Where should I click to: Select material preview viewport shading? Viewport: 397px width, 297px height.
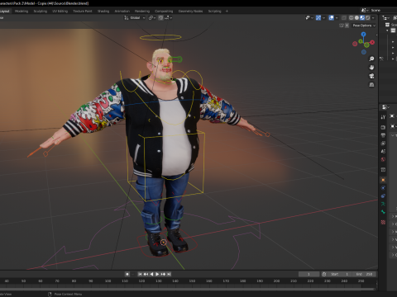pyautogui.click(x=362, y=18)
